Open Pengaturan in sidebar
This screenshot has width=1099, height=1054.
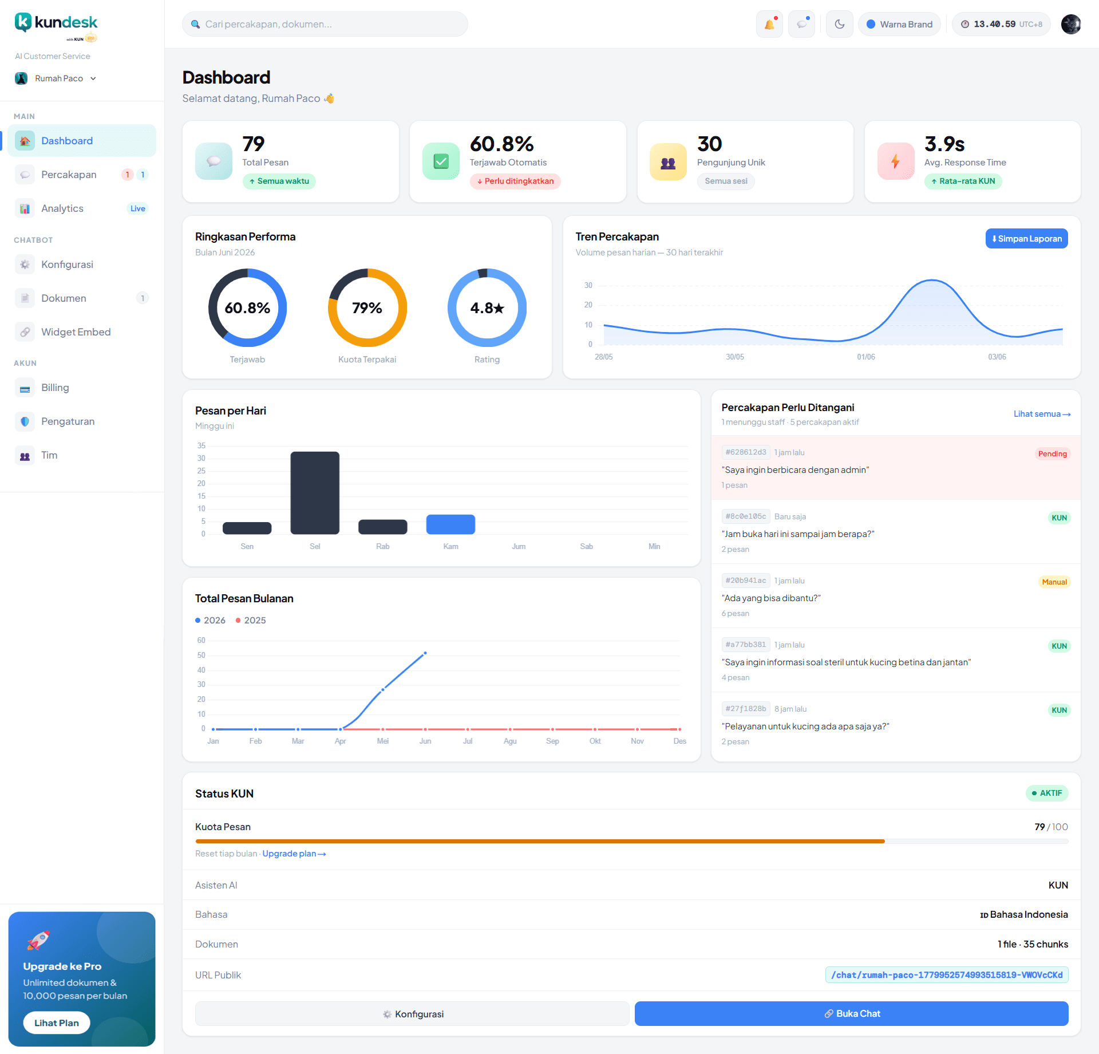[82, 421]
